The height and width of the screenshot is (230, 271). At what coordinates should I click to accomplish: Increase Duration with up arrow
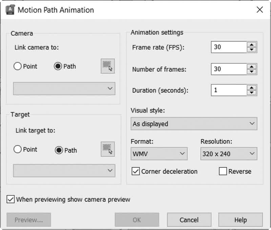[252, 88]
